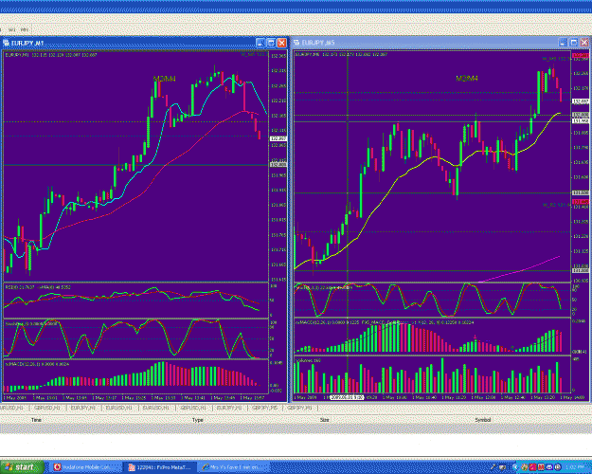Click the Time column header in terminal
The height and width of the screenshot is (474, 592).
pyautogui.click(x=36, y=420)
